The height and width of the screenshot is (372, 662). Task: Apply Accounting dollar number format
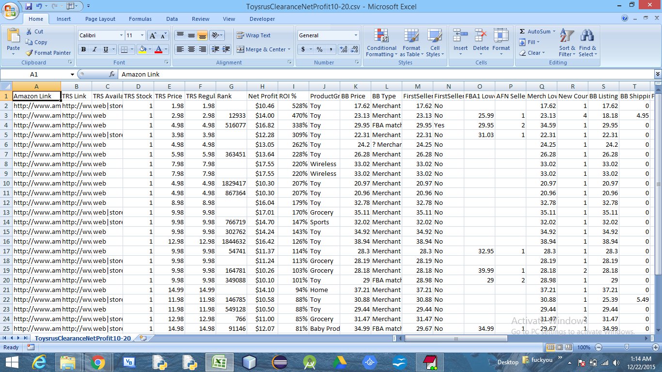tap(303, 49)
